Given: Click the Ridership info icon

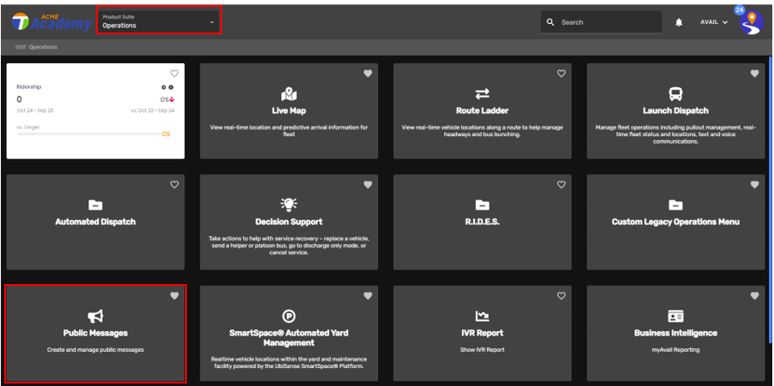Looking at the screenshot, I should [x=171, y=87].
